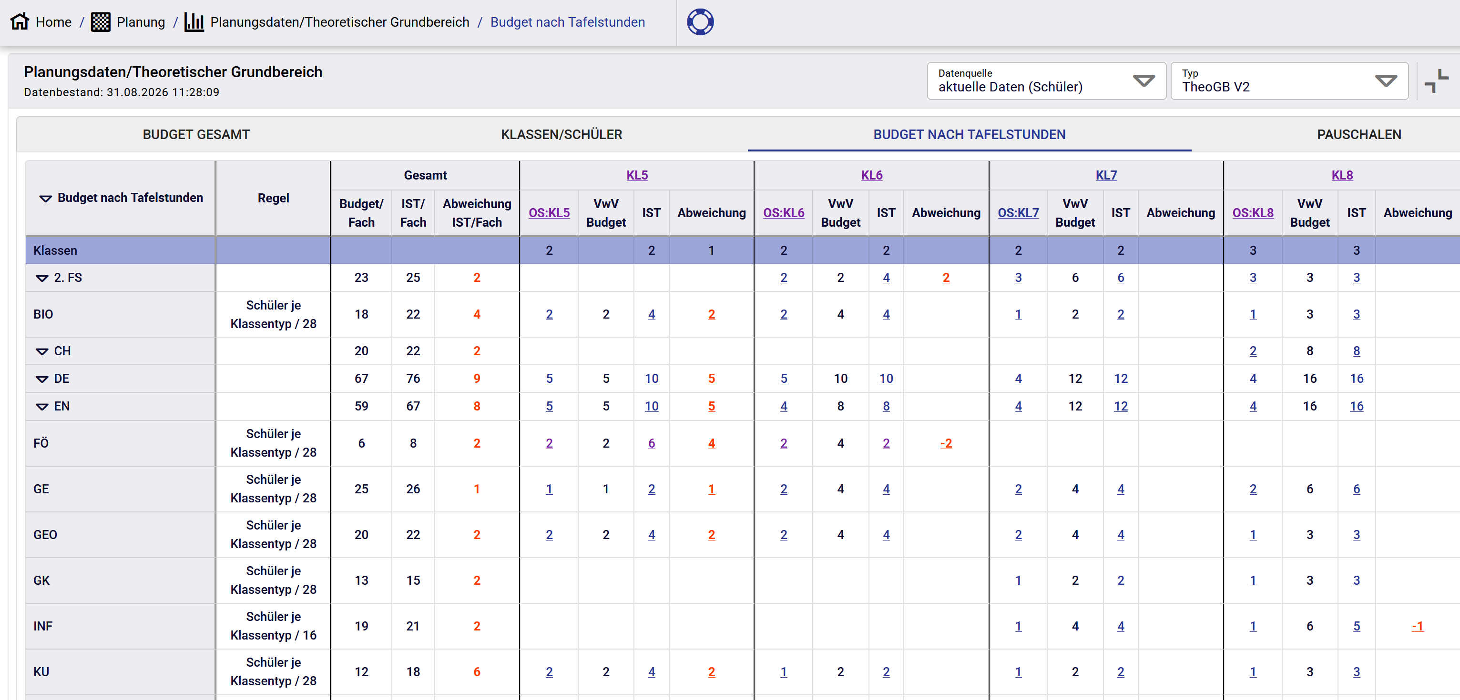Click the Planung breadcrumb link
Image resolution: width=1460 pixels, height=700 pixels.
(x=141, y=22)
